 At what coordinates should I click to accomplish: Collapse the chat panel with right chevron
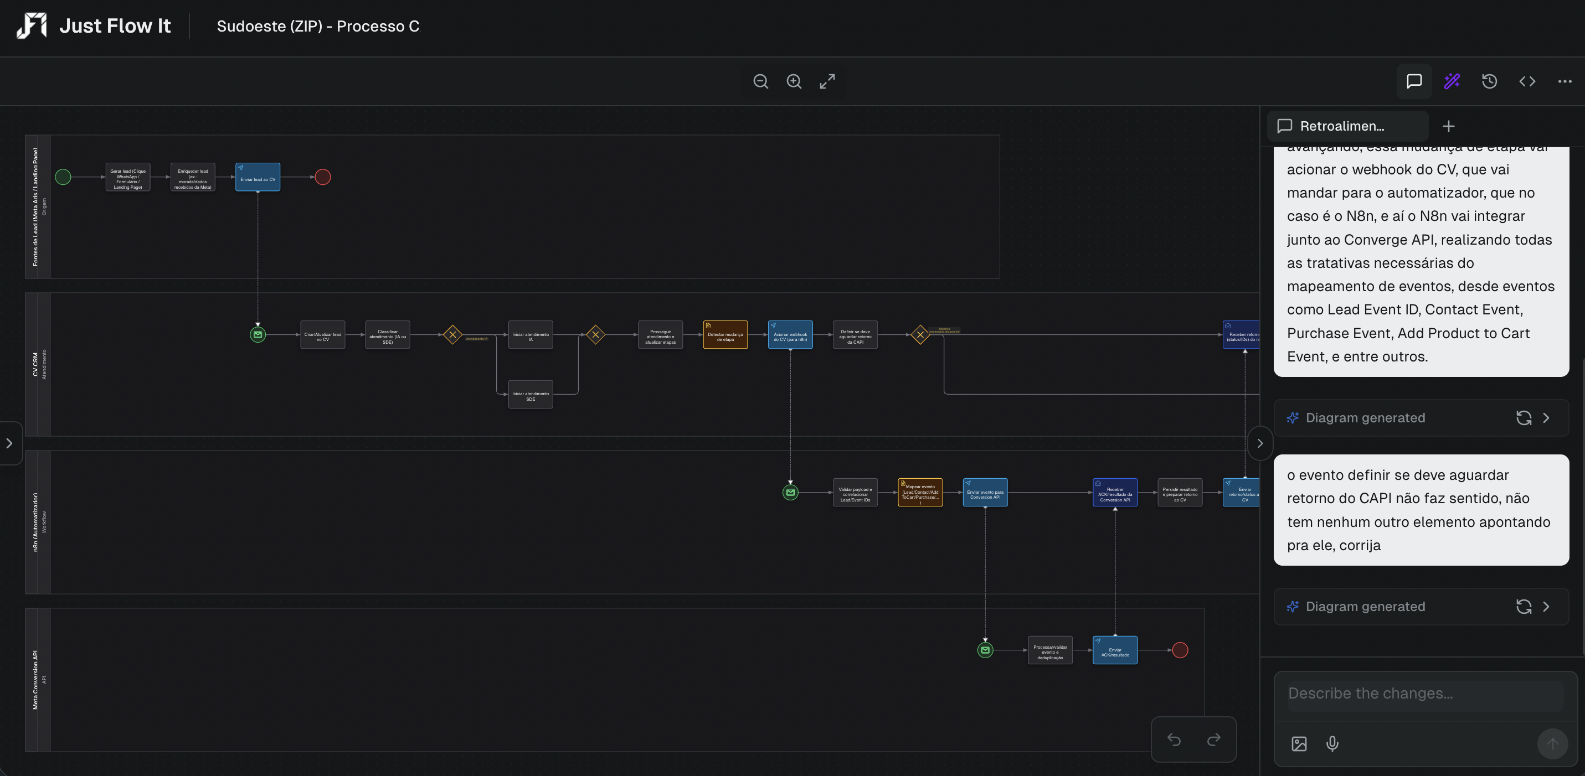coord(1259,443)
